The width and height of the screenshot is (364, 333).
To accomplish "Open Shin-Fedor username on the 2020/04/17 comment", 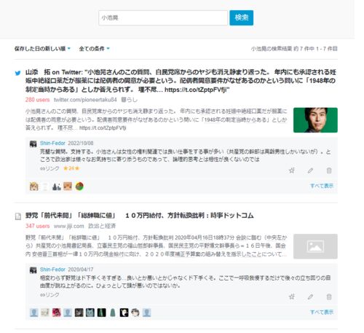I will click(52, 270).
